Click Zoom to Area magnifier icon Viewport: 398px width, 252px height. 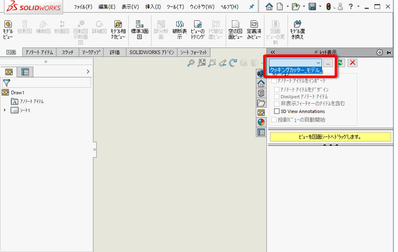tap(212, 63)
